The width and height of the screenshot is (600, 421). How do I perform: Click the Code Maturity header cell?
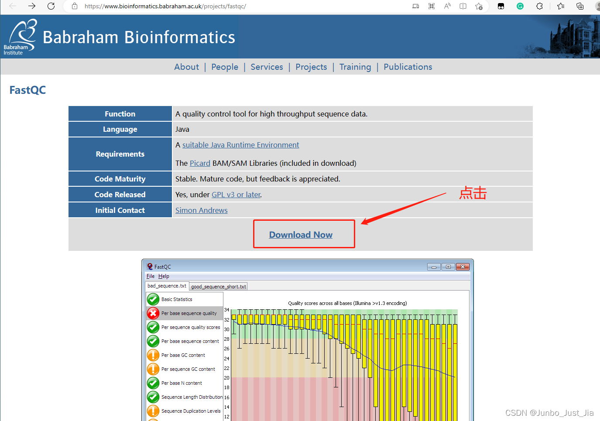tap(120, 179)
